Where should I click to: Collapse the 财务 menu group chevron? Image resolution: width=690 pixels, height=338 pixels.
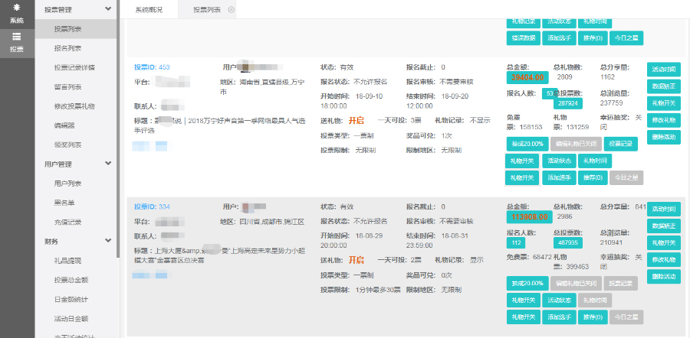click(108, 241)
